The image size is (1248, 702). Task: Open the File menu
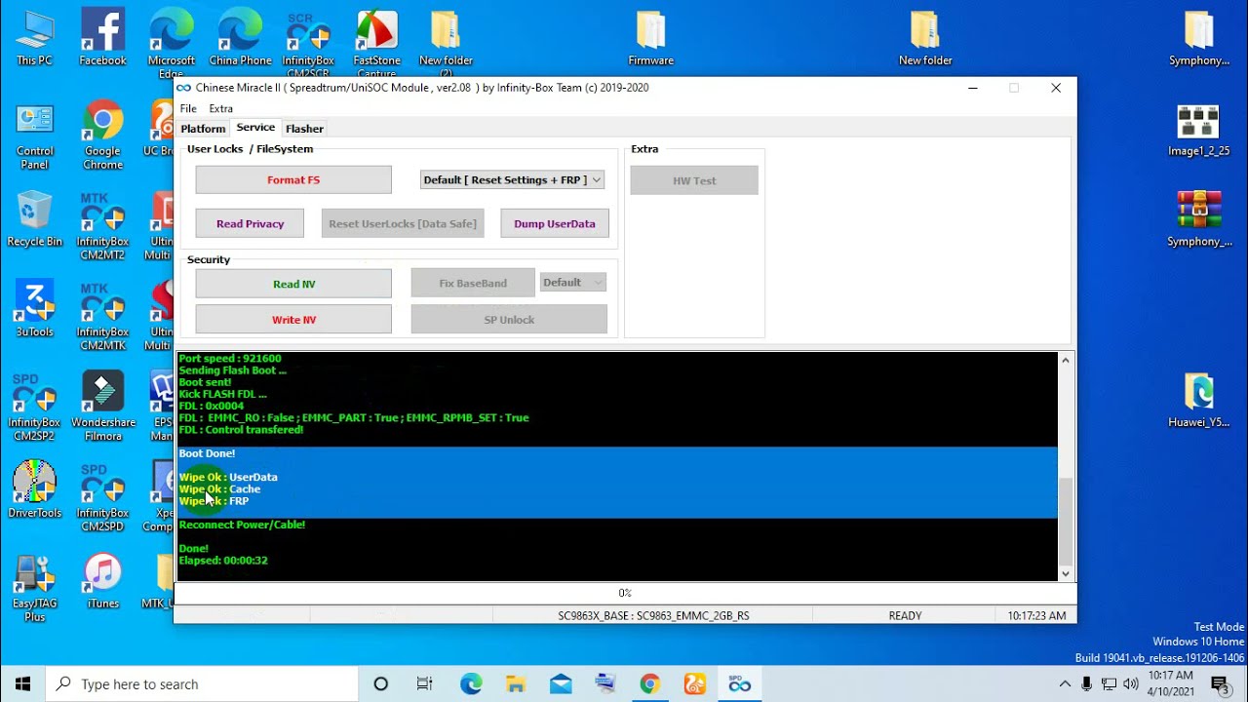click(x=188, y=108)
